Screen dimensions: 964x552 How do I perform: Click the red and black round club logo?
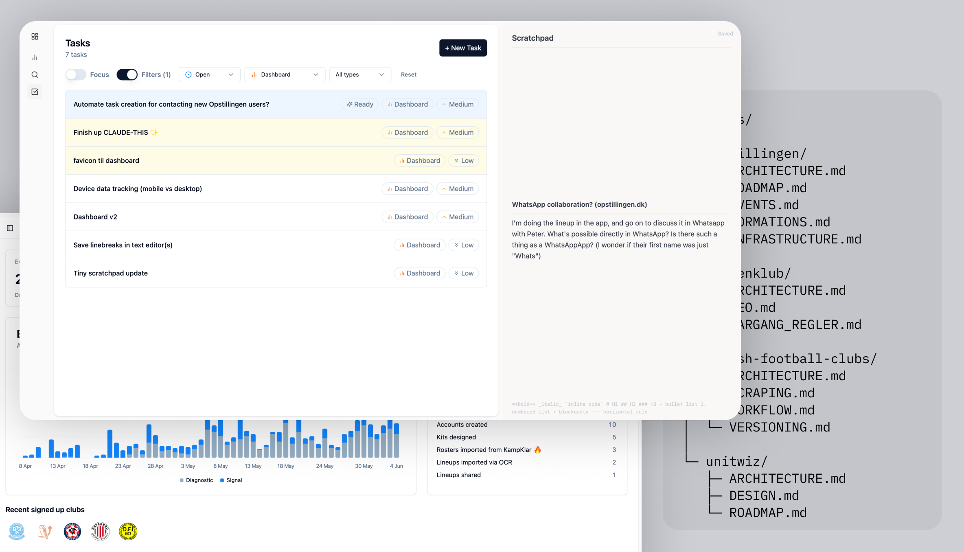(x=72, y=531)
